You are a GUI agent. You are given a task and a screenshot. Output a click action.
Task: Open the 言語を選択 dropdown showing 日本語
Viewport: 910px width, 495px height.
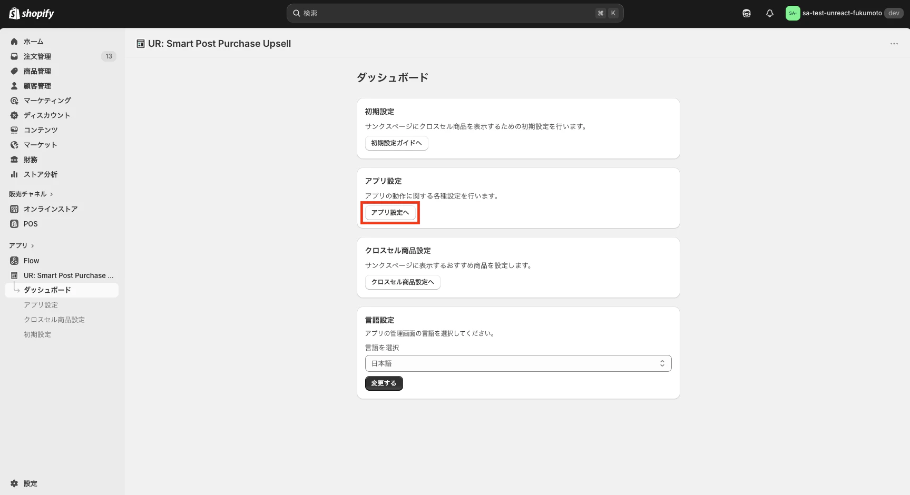point(518,363)
